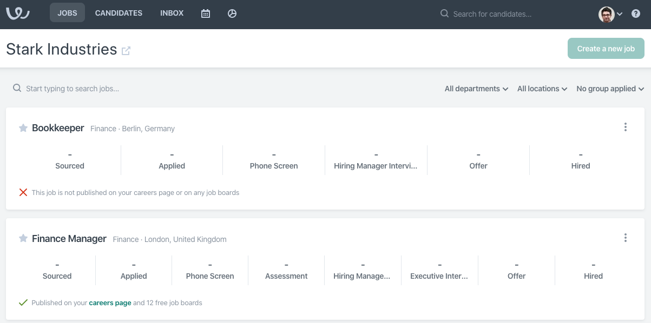The width and height of the screenshot is (651, 323).
Task: Click the help question mark icon
Action: (636, 14)
